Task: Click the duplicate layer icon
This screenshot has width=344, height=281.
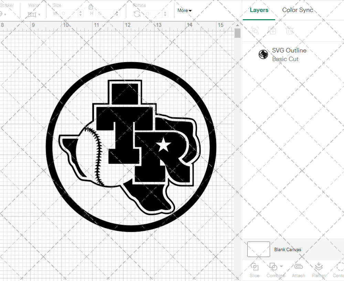Action: tap(272, 31)
